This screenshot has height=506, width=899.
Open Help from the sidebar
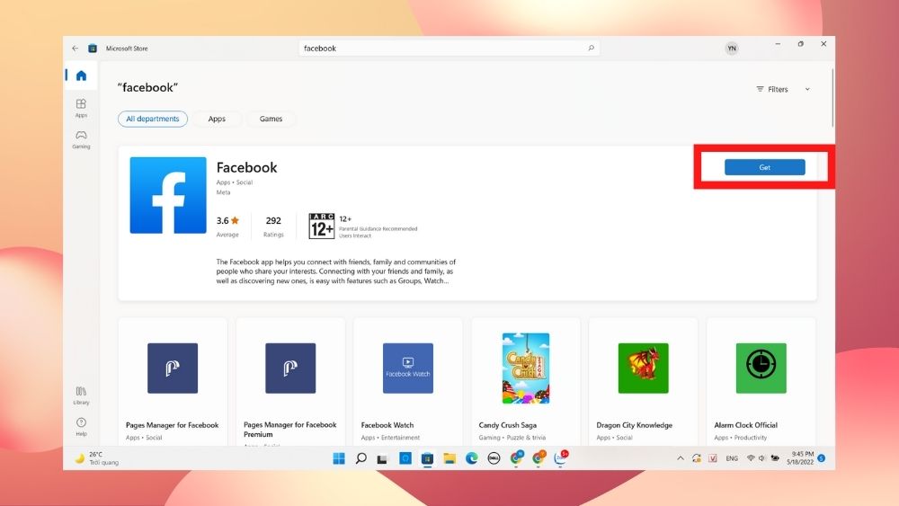pos(81,425)
